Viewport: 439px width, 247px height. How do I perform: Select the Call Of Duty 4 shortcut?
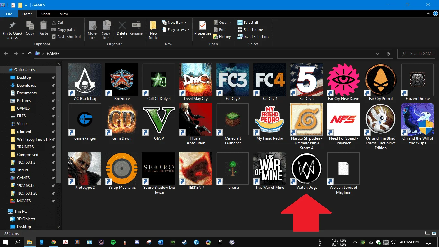click(159, 82)
